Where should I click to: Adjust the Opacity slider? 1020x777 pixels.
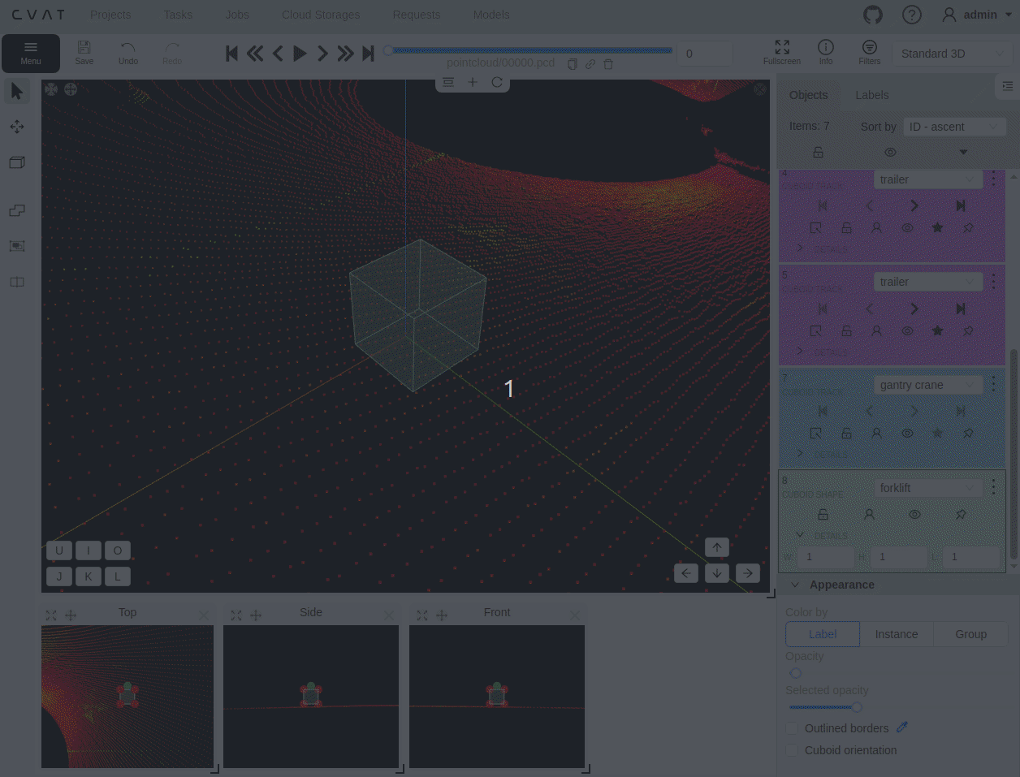click(796, 673)
